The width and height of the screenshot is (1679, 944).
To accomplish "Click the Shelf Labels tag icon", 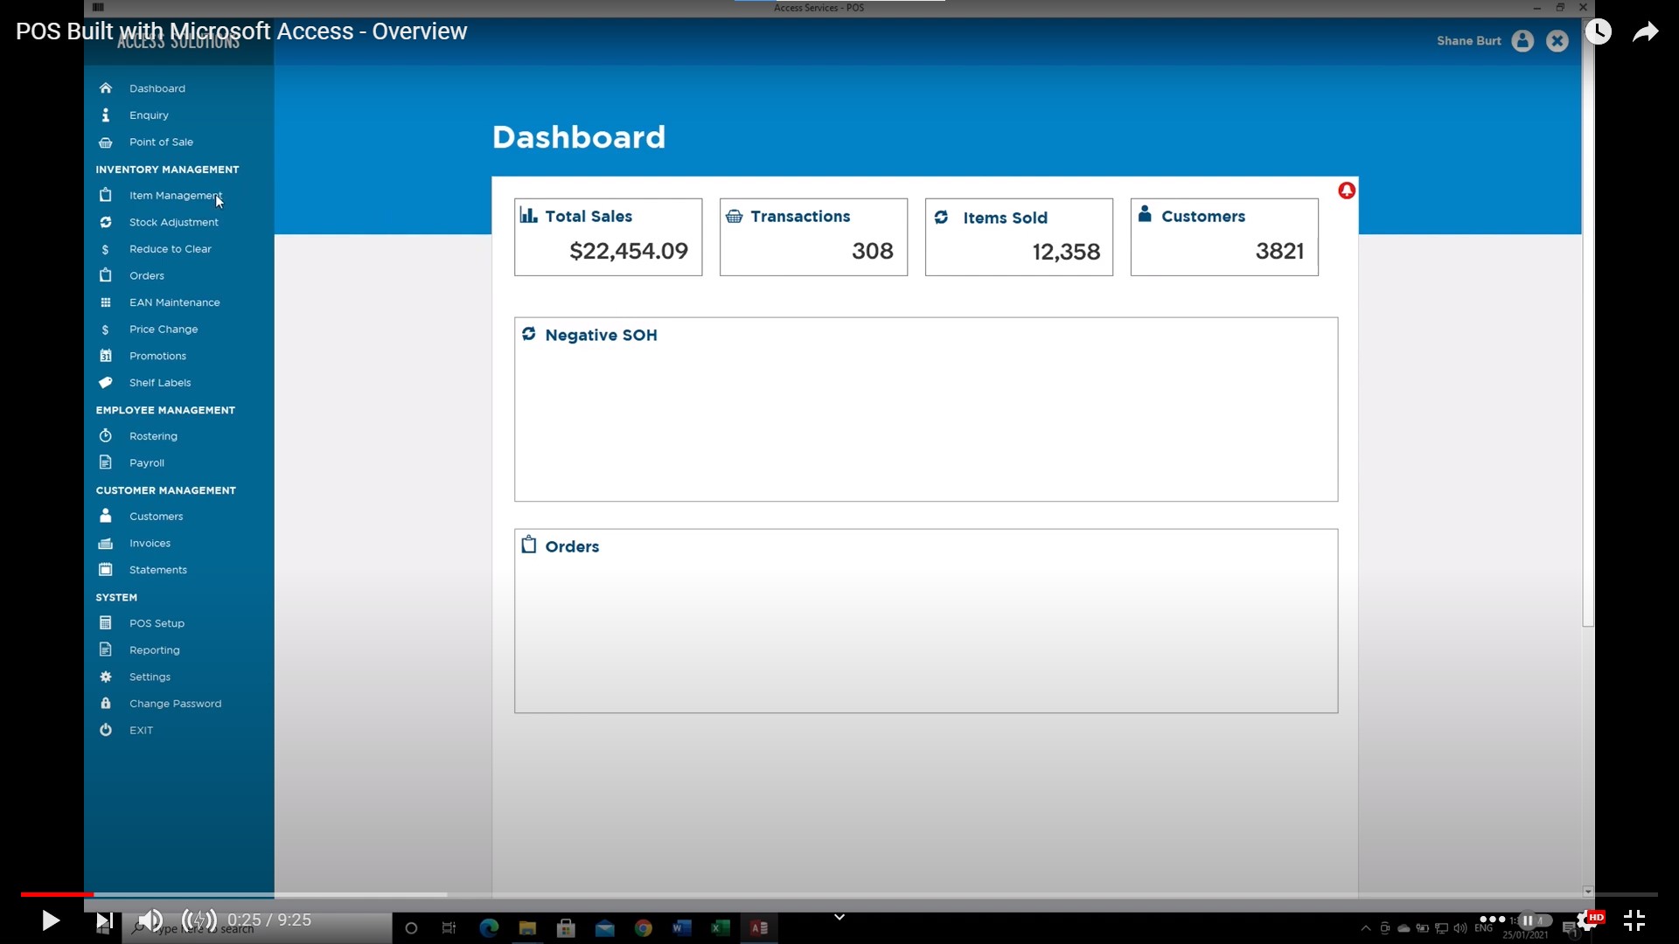I will click(106, 383).
